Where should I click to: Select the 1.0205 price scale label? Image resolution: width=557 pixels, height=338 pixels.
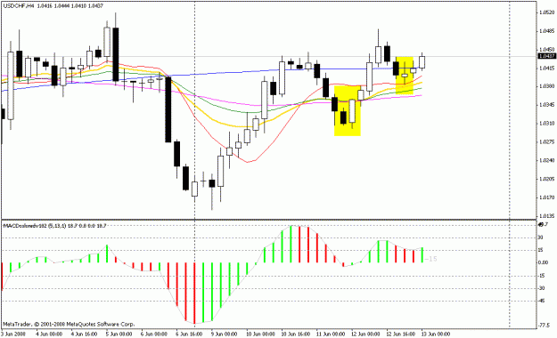(x=546, y=179)
